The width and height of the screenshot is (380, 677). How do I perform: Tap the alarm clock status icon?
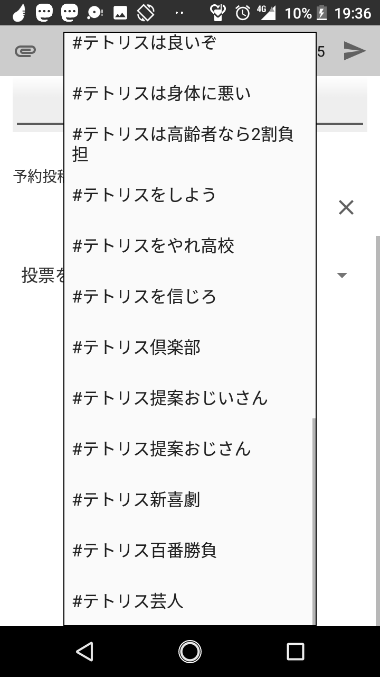pyautogui.click(x=243, y=13)
